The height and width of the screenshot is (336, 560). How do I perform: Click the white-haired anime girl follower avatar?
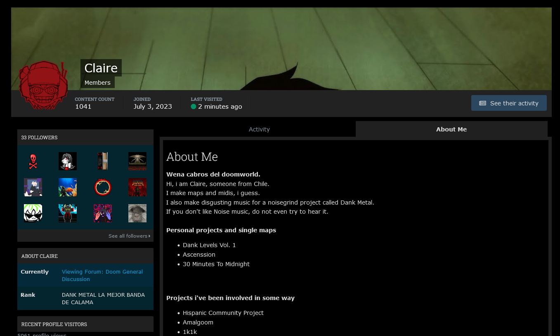point(68,161)
